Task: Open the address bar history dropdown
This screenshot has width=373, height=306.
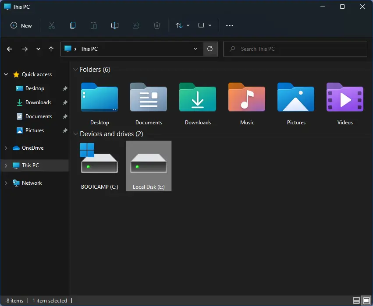Action: (195, 49)
